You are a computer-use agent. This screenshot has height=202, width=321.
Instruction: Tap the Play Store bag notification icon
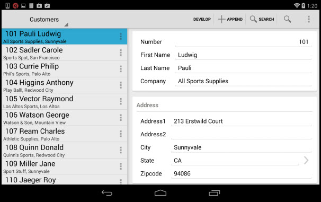pos(39,5)
